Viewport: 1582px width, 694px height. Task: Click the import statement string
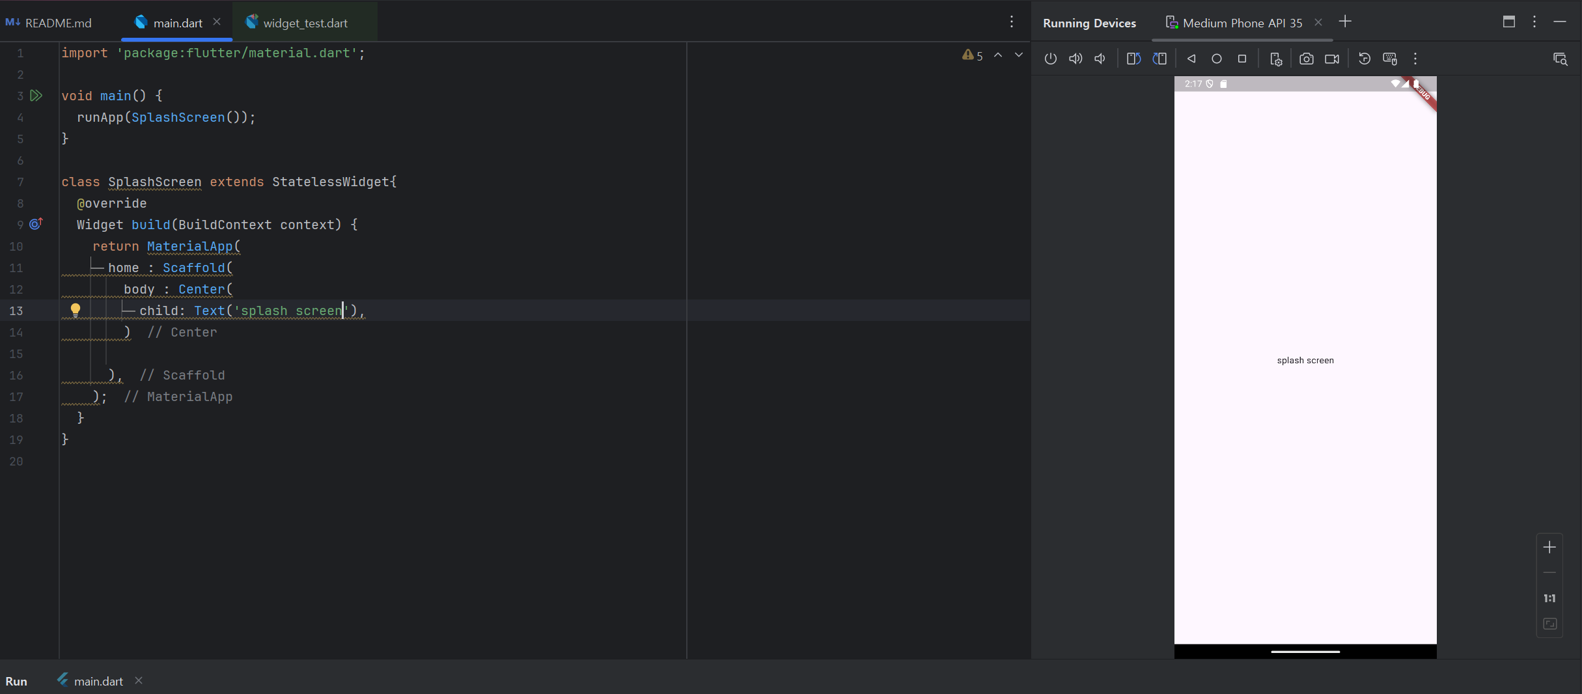(237, 53)
